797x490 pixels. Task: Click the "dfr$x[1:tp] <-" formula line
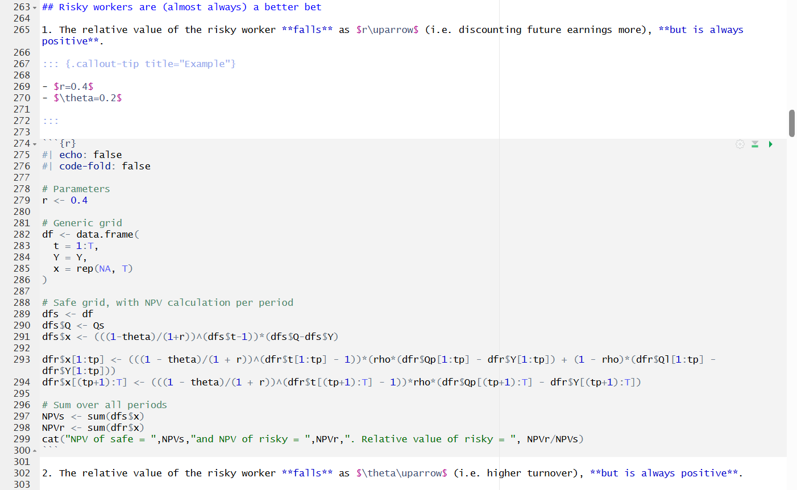point(379,365)
